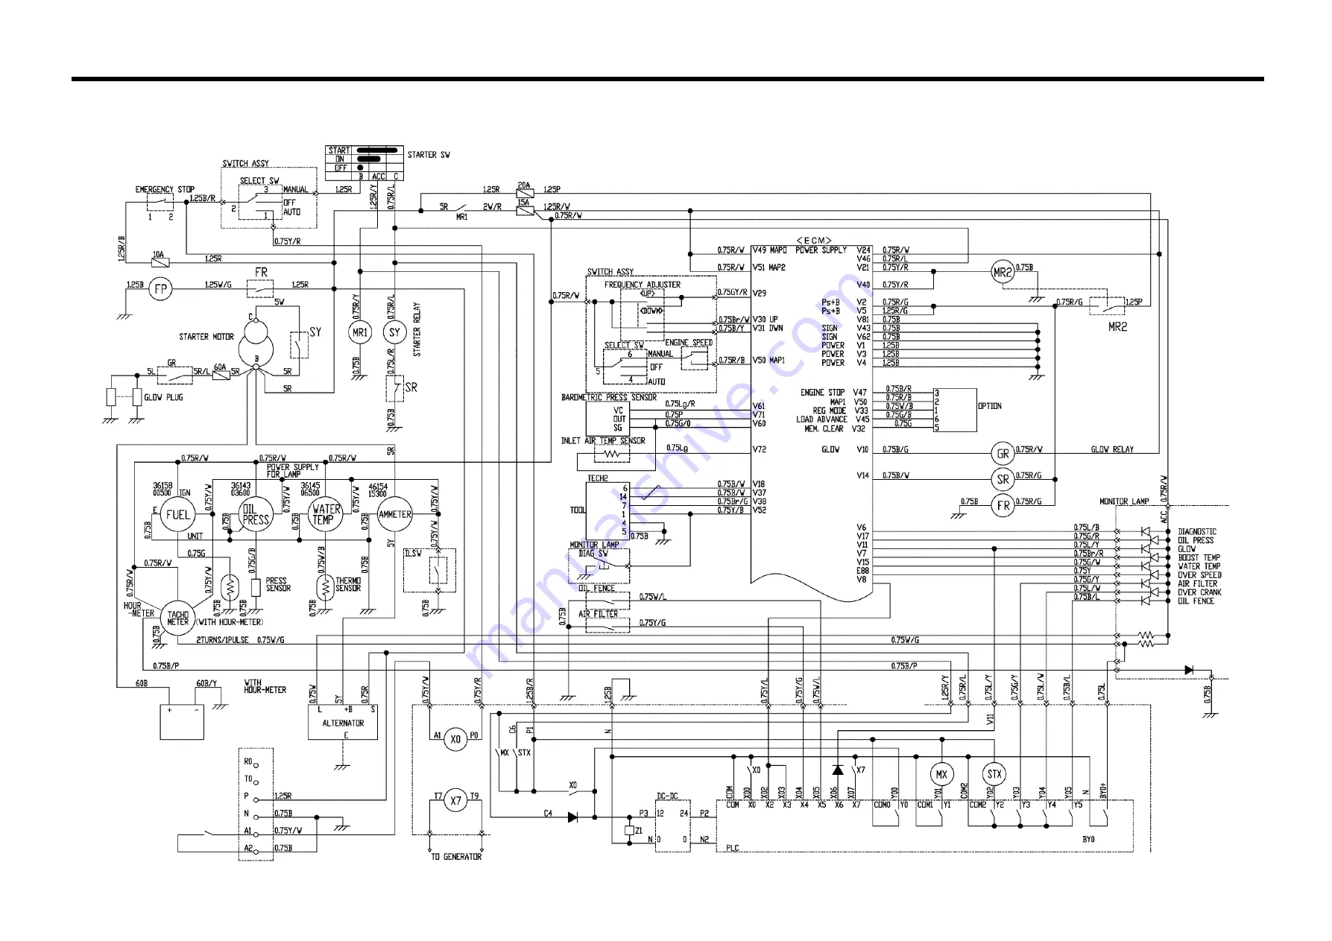Image resolution: width=1332 pixels, height=941 pixels.
Task: Select the battery symbol box
Action: pyautogui.click(x=182, y=721)
